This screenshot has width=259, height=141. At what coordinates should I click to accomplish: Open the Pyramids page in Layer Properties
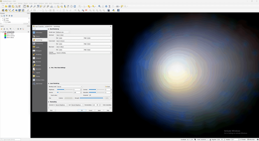click(x=40, y=62)
